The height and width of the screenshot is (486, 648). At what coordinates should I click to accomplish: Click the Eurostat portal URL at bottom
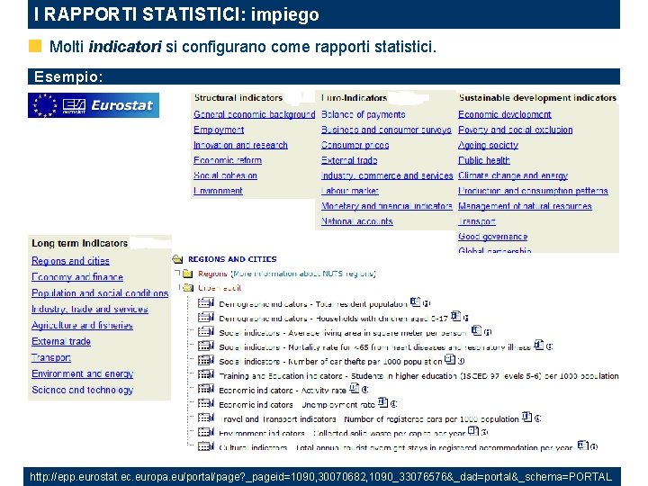[x=320, y=476]
